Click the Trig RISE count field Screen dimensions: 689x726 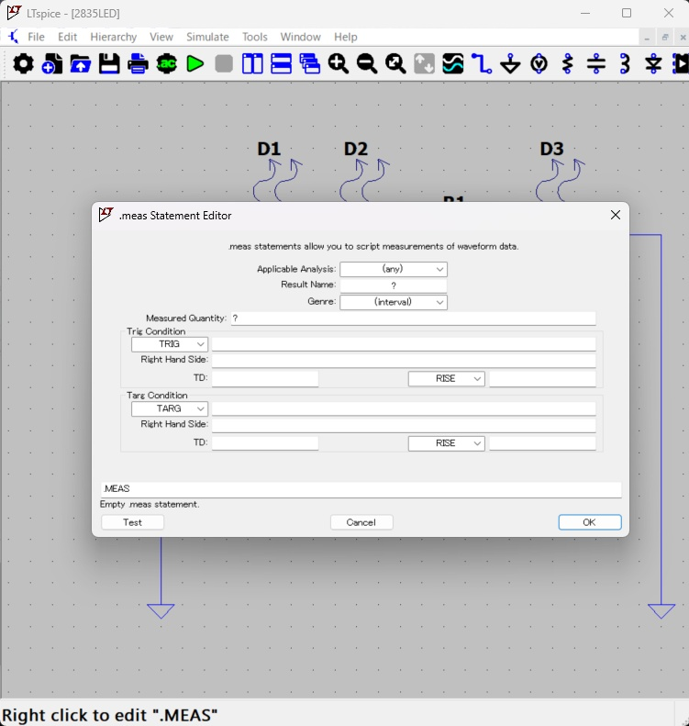542,379
